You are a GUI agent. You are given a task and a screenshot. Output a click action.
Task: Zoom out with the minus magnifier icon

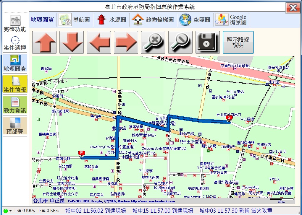(x=180, y=42)
